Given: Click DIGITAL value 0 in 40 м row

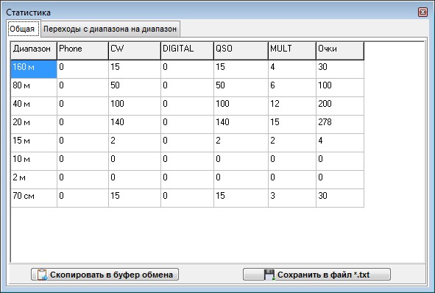Looking at the screenshot, I should (x=187, y=106).
